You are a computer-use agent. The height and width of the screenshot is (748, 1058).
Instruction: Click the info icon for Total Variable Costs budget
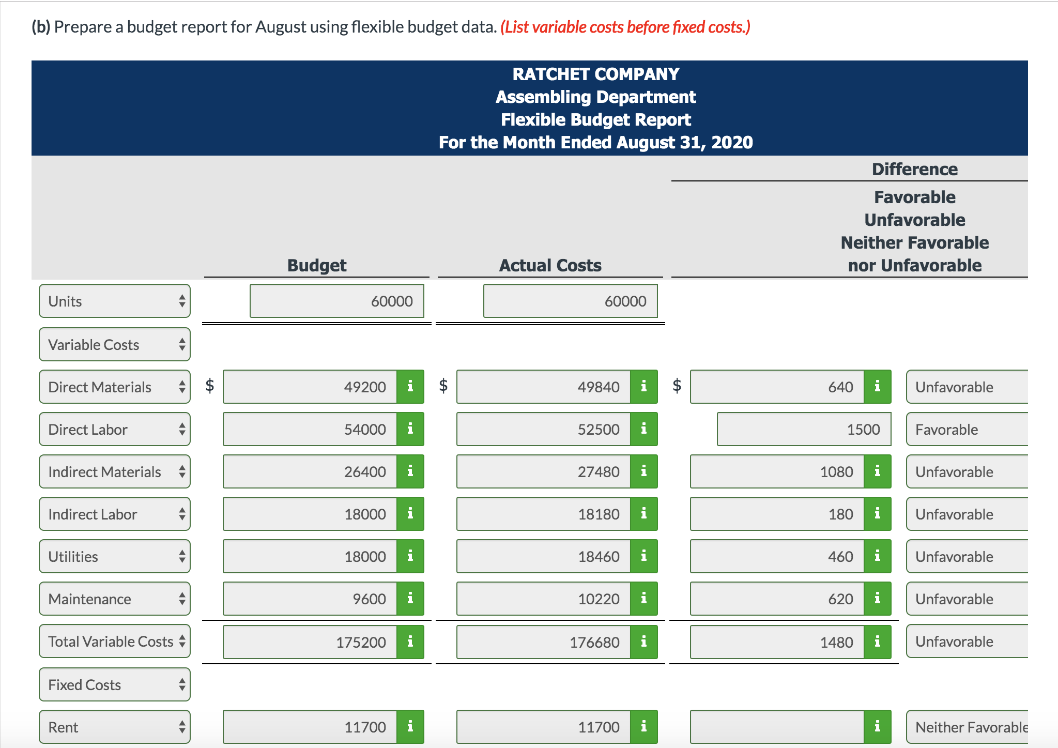coord(410,642)
